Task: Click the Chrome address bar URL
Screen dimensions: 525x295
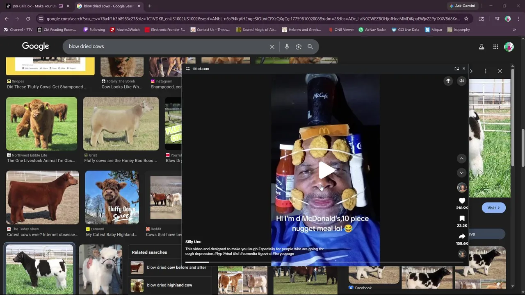Action: click(x=253, y=19)
